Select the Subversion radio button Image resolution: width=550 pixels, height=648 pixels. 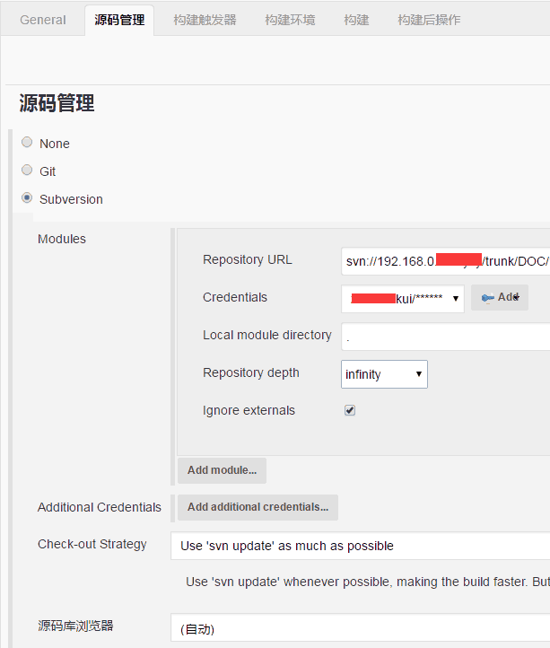(x=27, y=198)
